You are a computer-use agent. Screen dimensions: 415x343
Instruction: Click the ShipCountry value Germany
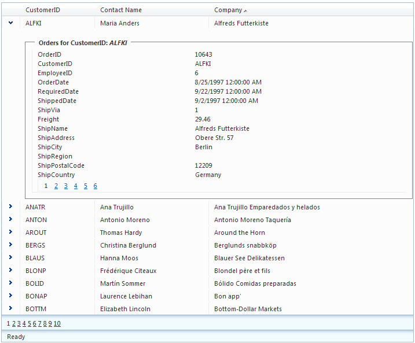(x=208, y=175)
